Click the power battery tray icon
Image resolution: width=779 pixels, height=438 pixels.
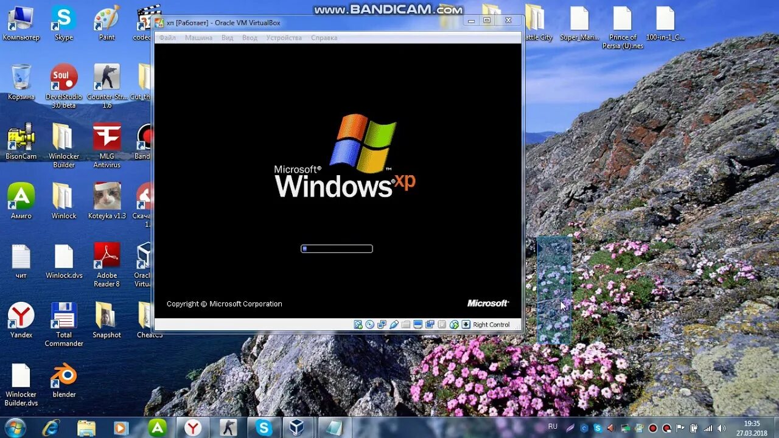coord(694,428)
